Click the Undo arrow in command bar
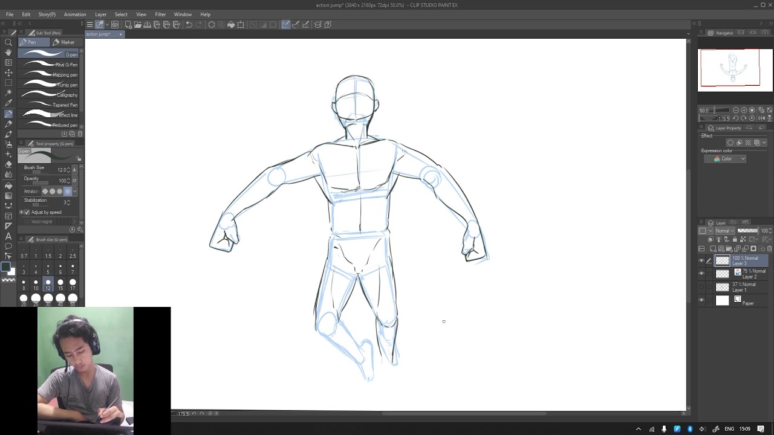774x435 pixels. tap(189, 25)
